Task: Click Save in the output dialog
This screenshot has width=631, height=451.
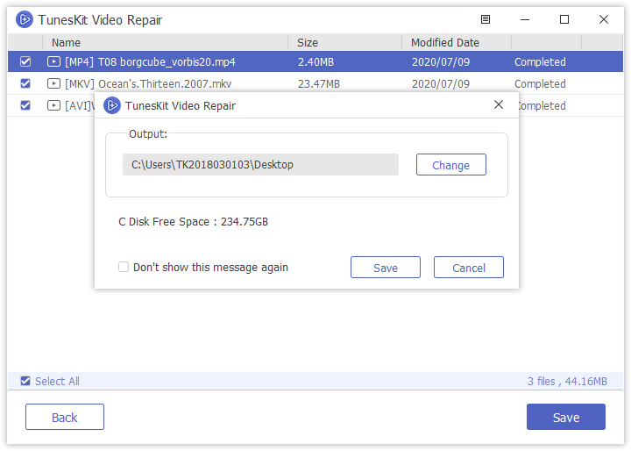Action: click(386, 268)
